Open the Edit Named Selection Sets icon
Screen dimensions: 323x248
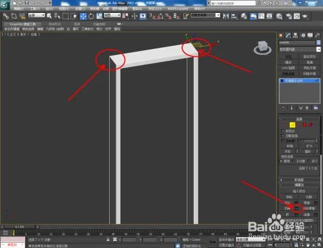pyautogui.click(x=186, y=16)
